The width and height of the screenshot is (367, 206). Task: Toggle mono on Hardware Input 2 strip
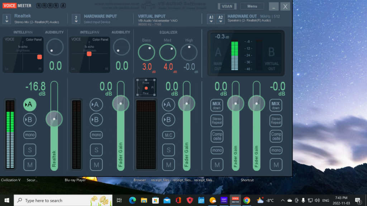click(x=96, y=135)
